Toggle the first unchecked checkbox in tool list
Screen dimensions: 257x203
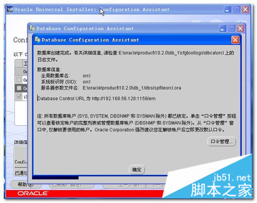[19, 80]
